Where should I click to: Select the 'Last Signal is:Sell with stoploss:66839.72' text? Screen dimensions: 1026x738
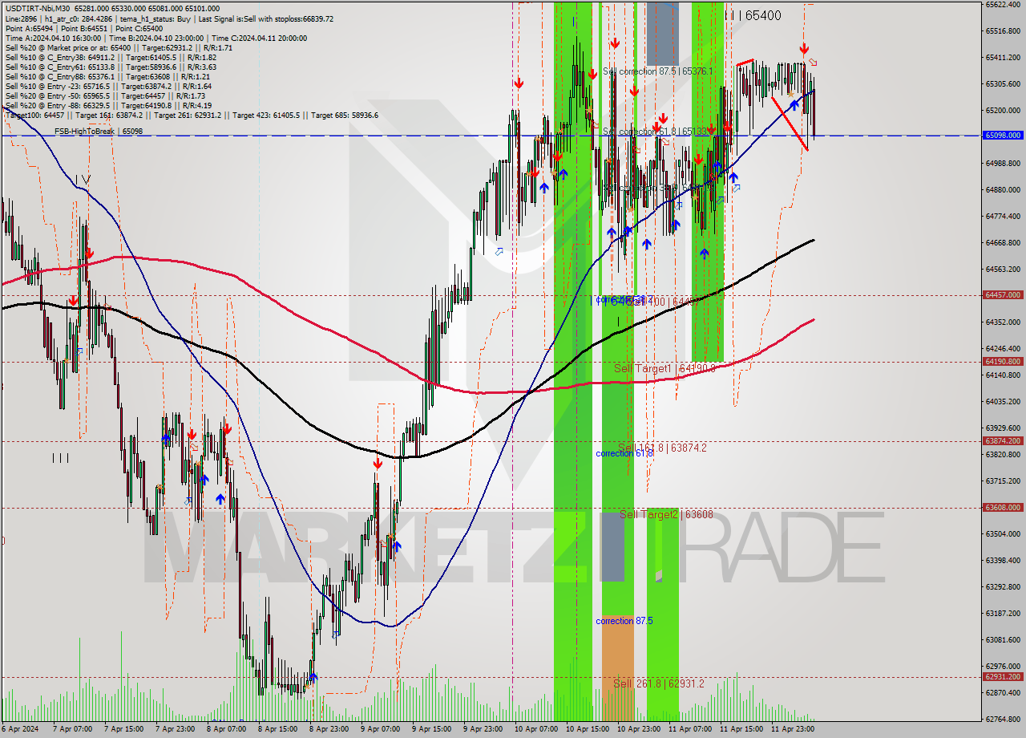pos(266,18)
